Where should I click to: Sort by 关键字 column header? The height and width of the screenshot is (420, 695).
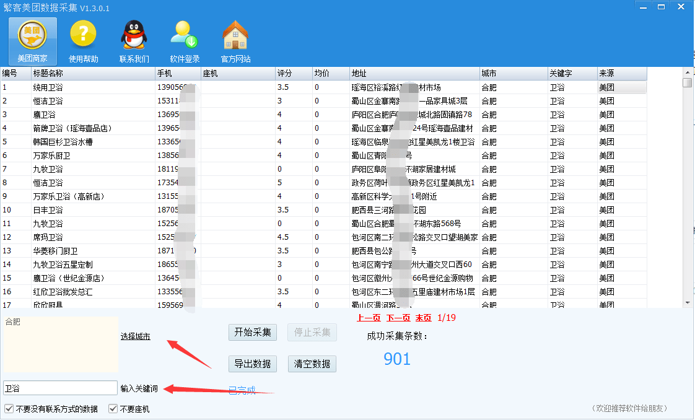[x=573, y=74]
